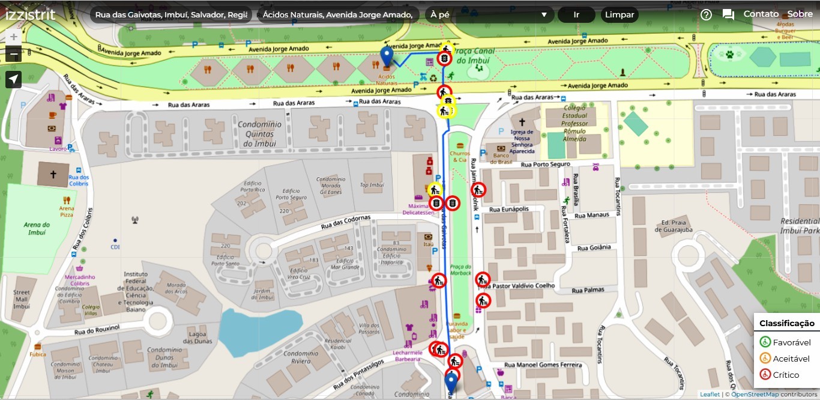Open the Contato menu item

tap(761, 14)
